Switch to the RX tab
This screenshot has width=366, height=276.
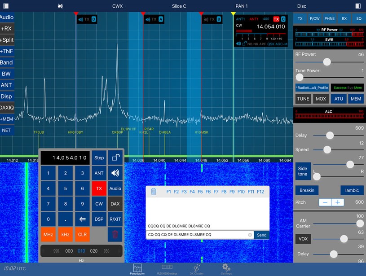tap(344, 18)
